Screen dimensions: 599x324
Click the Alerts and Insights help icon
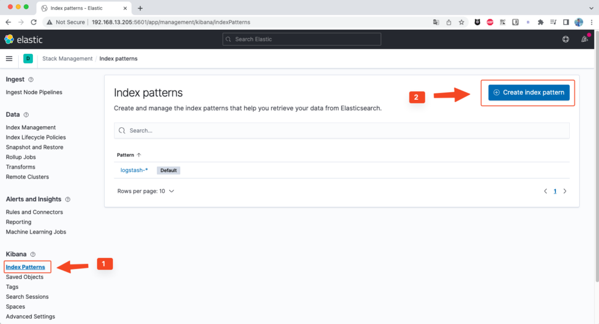(x=68, y=199)
